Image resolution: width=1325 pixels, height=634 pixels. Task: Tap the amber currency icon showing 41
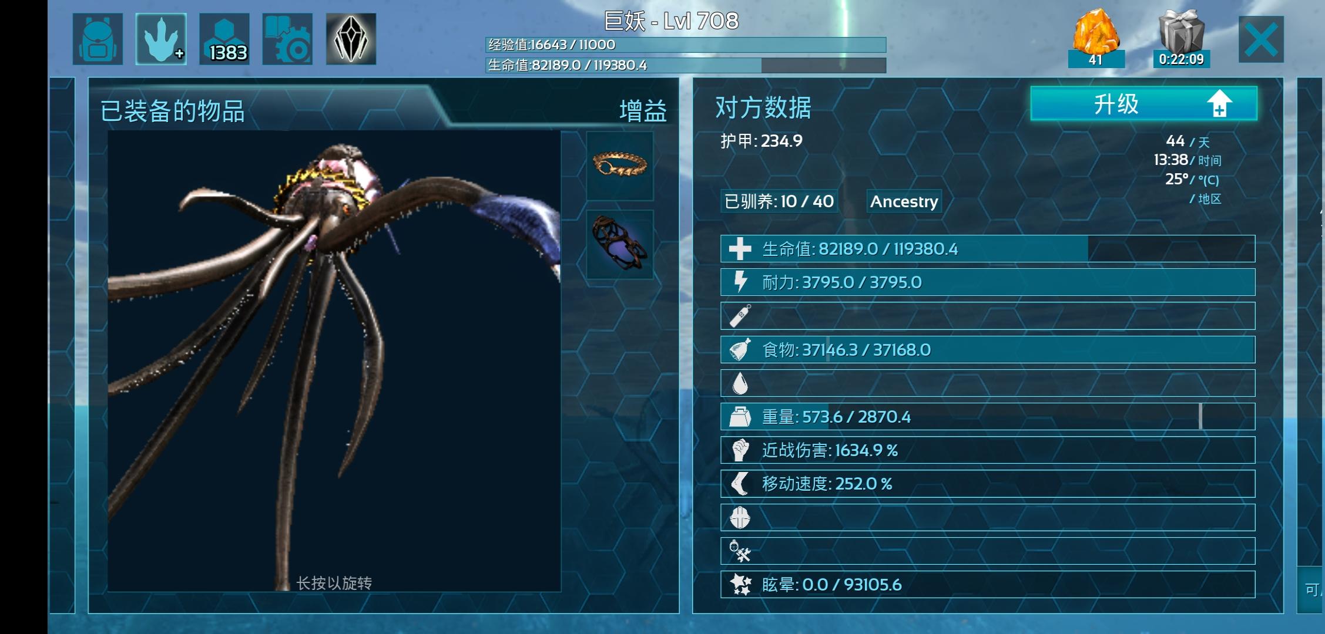pos(1096,39)
